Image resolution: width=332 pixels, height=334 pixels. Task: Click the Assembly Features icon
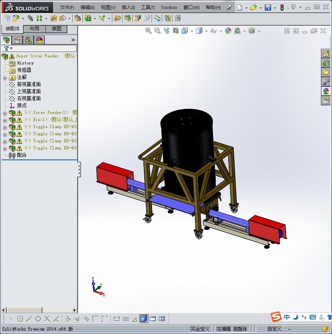point(88,18)
